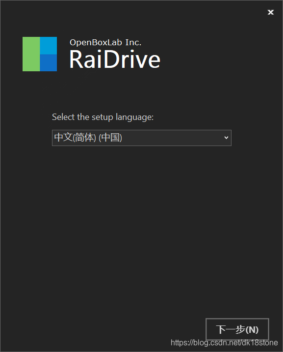Click the letter R of the RaiDrive title
Image resolution: width=283 pixels, height=352 pixels.
[77, 59]
